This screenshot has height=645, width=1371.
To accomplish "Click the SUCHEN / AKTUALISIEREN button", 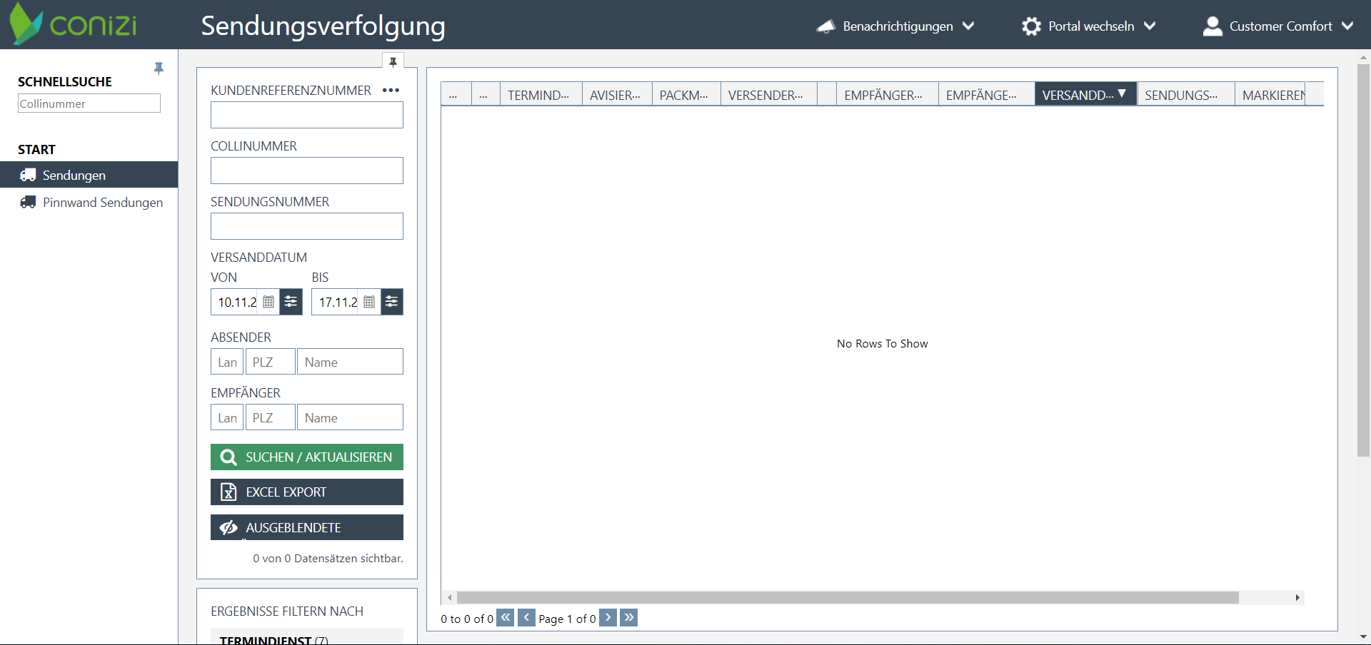I will [x=307, y=457].
